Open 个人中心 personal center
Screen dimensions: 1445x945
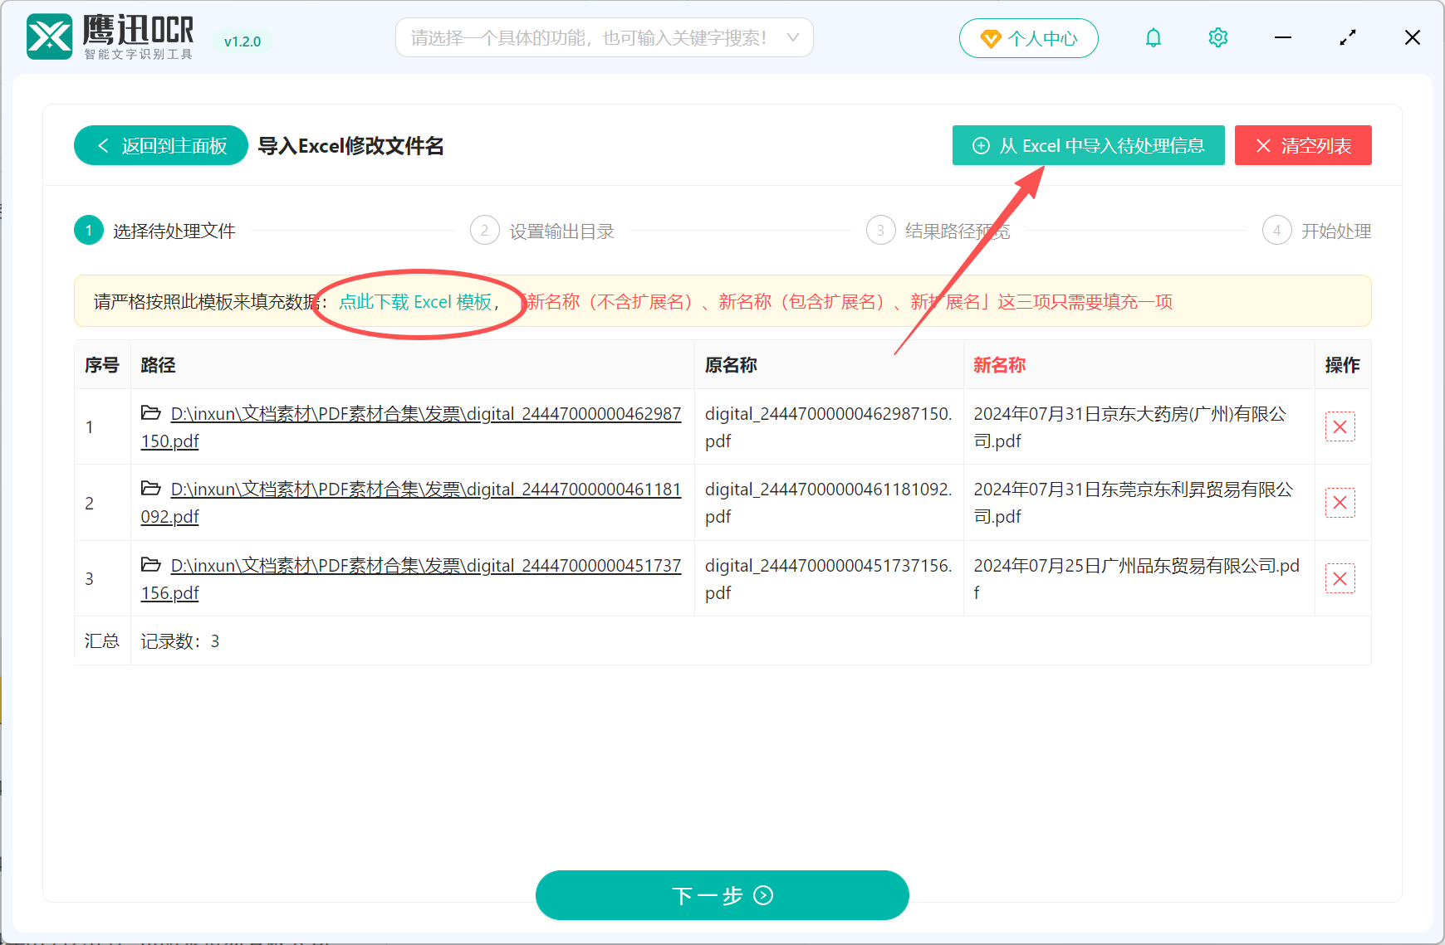coord(1028,38)
